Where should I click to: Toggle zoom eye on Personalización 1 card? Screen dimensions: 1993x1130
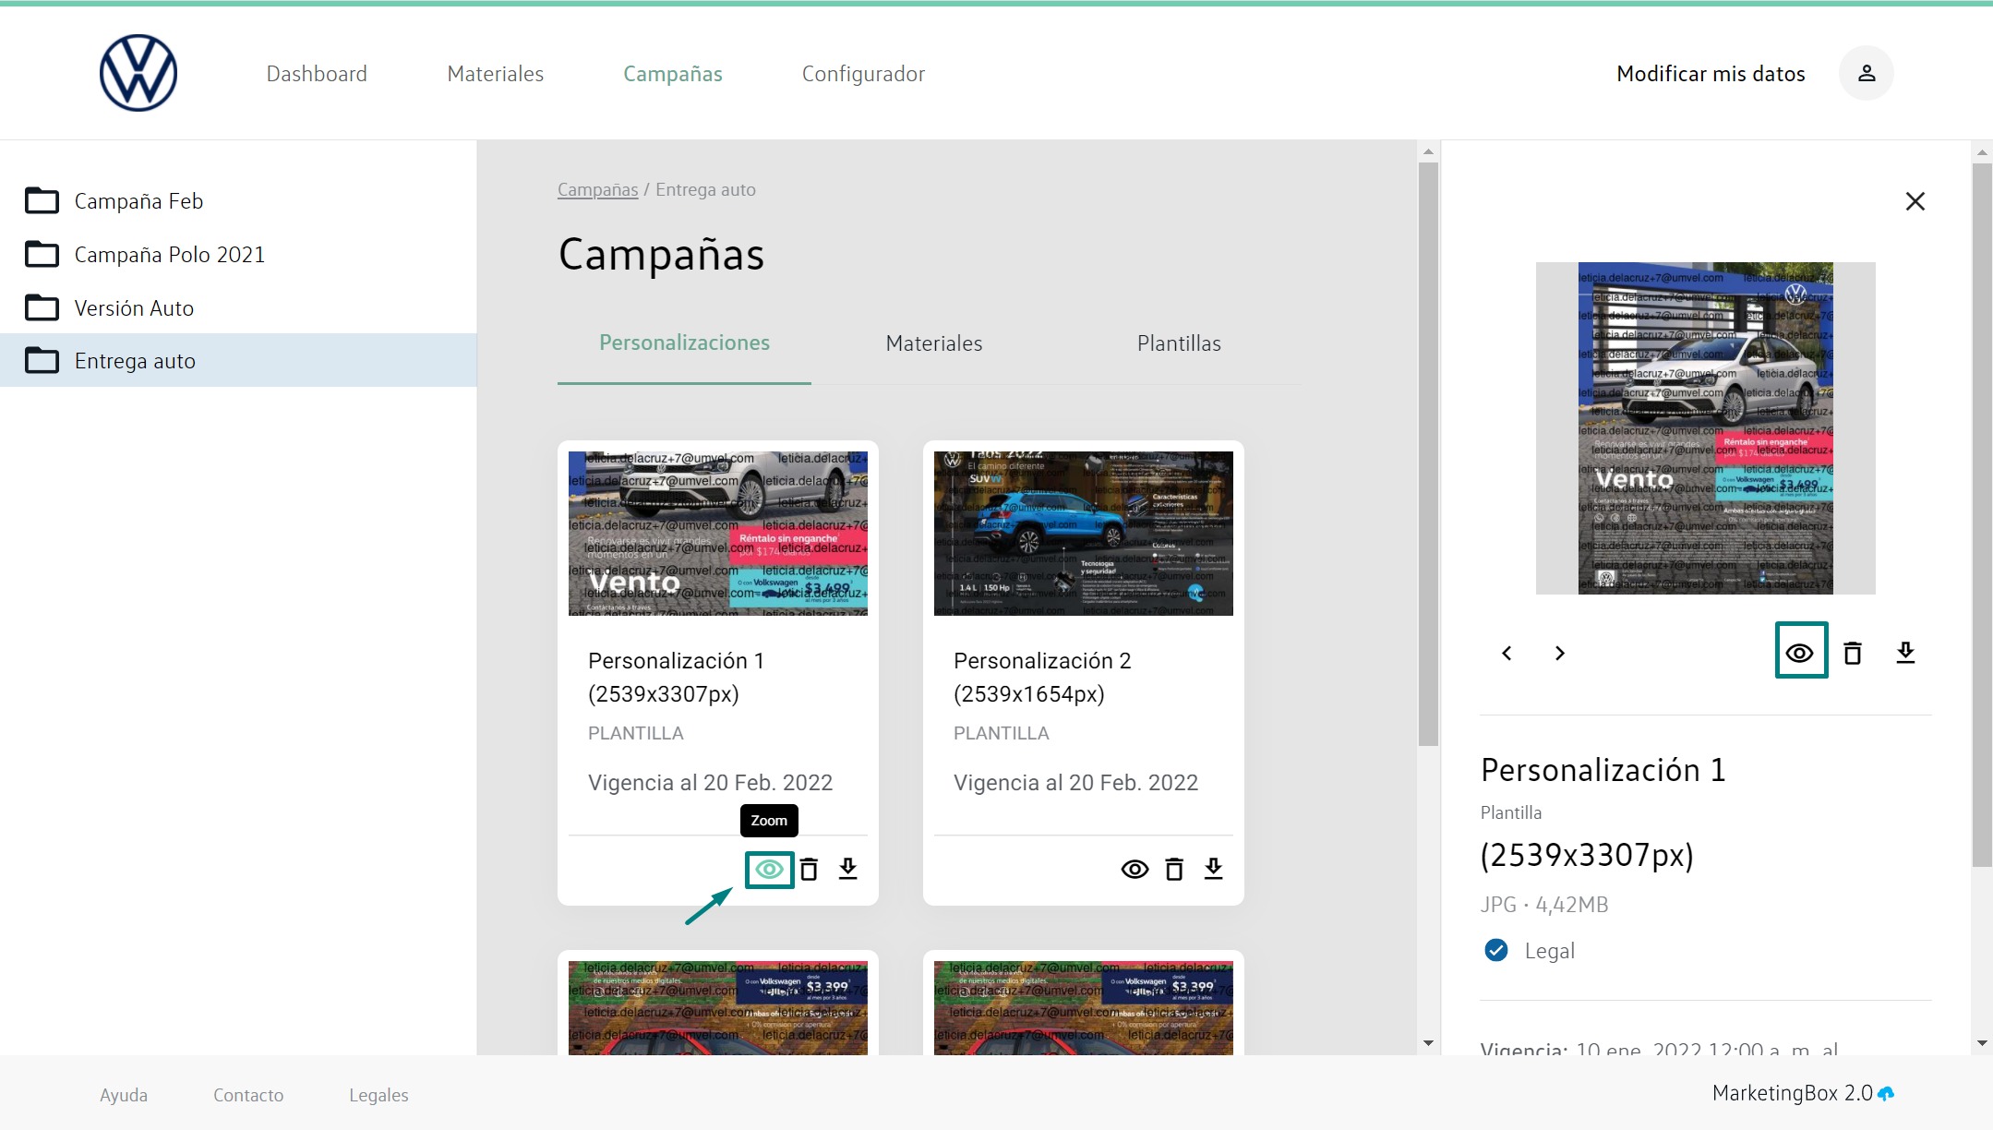769,869
